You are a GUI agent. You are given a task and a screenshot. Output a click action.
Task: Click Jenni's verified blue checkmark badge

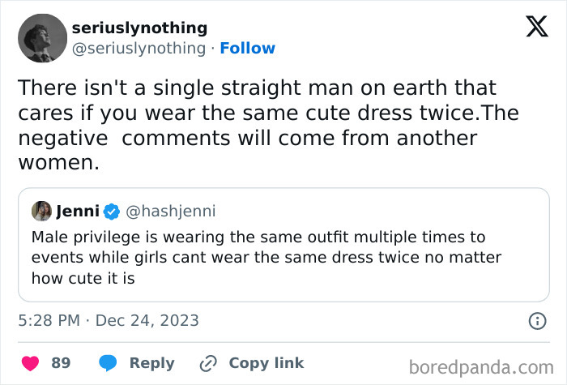[x=112, y=212]
